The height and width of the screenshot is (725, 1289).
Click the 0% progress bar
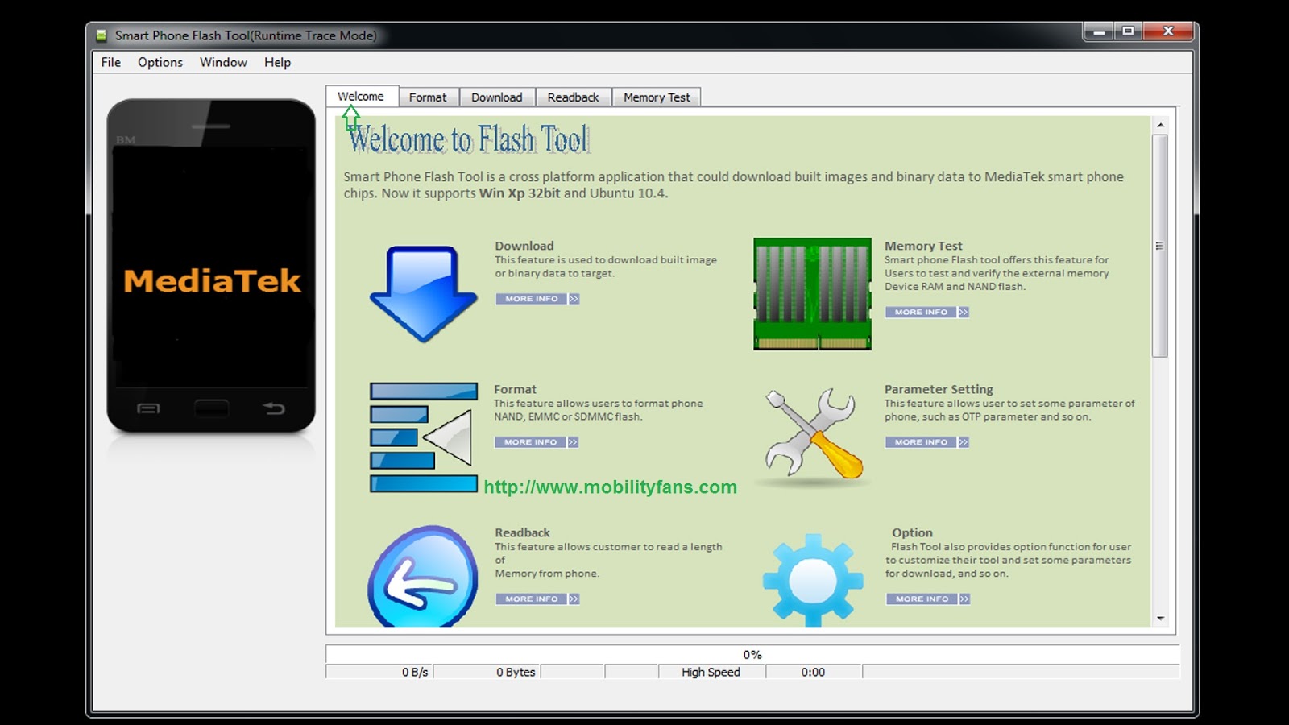coord(752,654)
